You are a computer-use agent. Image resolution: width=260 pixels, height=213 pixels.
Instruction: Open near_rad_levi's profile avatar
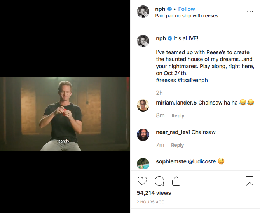coord(143,135)
